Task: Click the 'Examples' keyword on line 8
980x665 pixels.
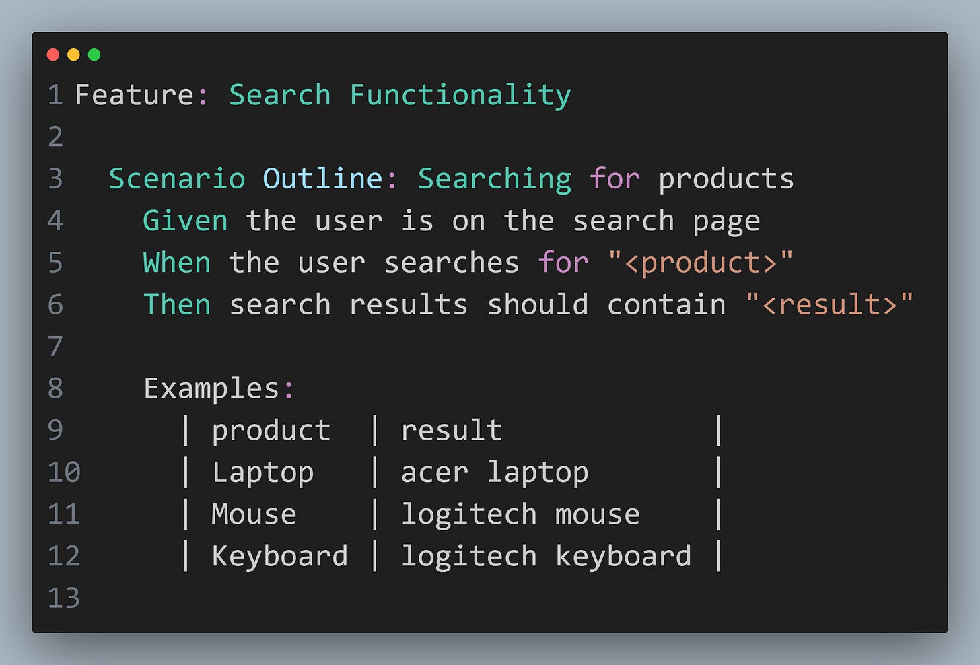Action: pyautogui.click(x=211, y=389)
